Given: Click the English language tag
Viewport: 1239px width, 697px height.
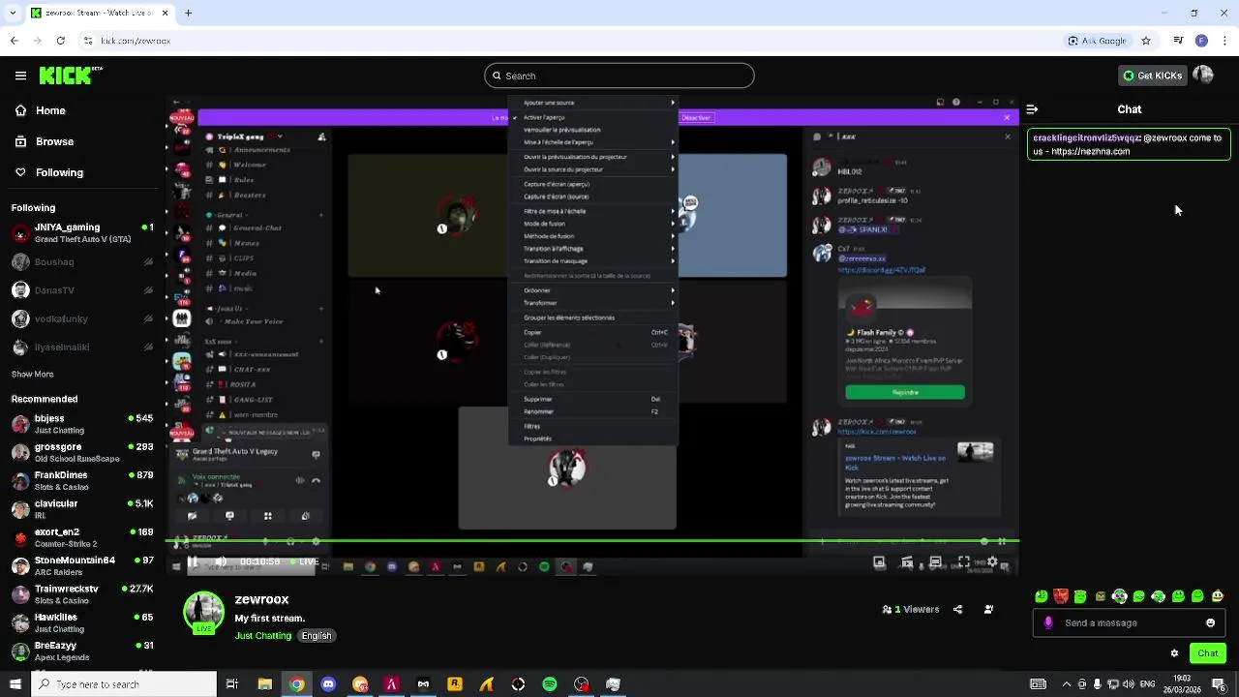Looking at the screenshot, I should pos(317,636).
